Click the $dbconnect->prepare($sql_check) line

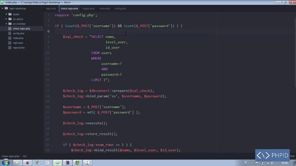tap(108, 91)
